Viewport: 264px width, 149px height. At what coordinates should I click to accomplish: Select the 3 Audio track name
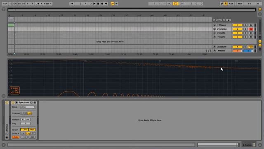221,33
